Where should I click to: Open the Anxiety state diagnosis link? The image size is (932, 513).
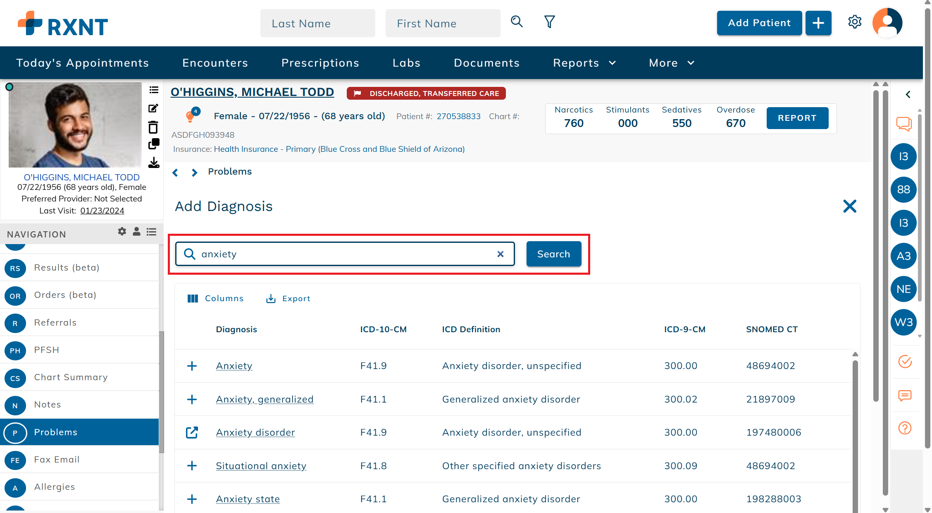click(x=248, y=499)
